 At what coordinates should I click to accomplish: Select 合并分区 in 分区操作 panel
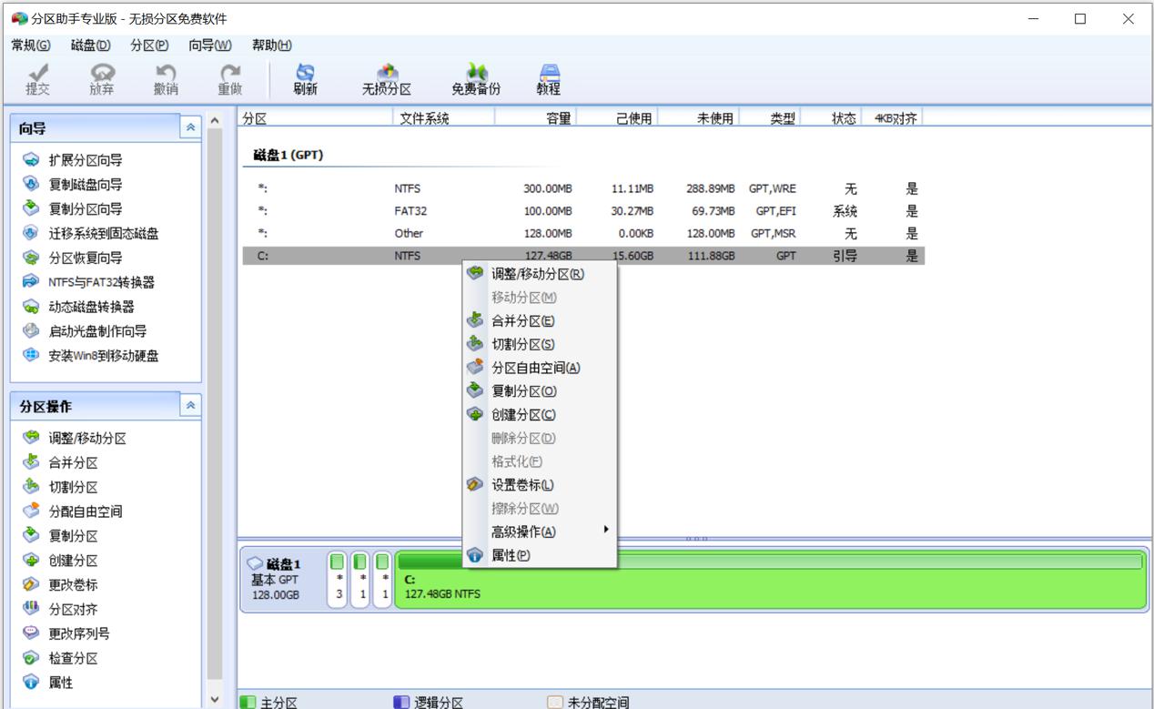click(x=61, y=463)
